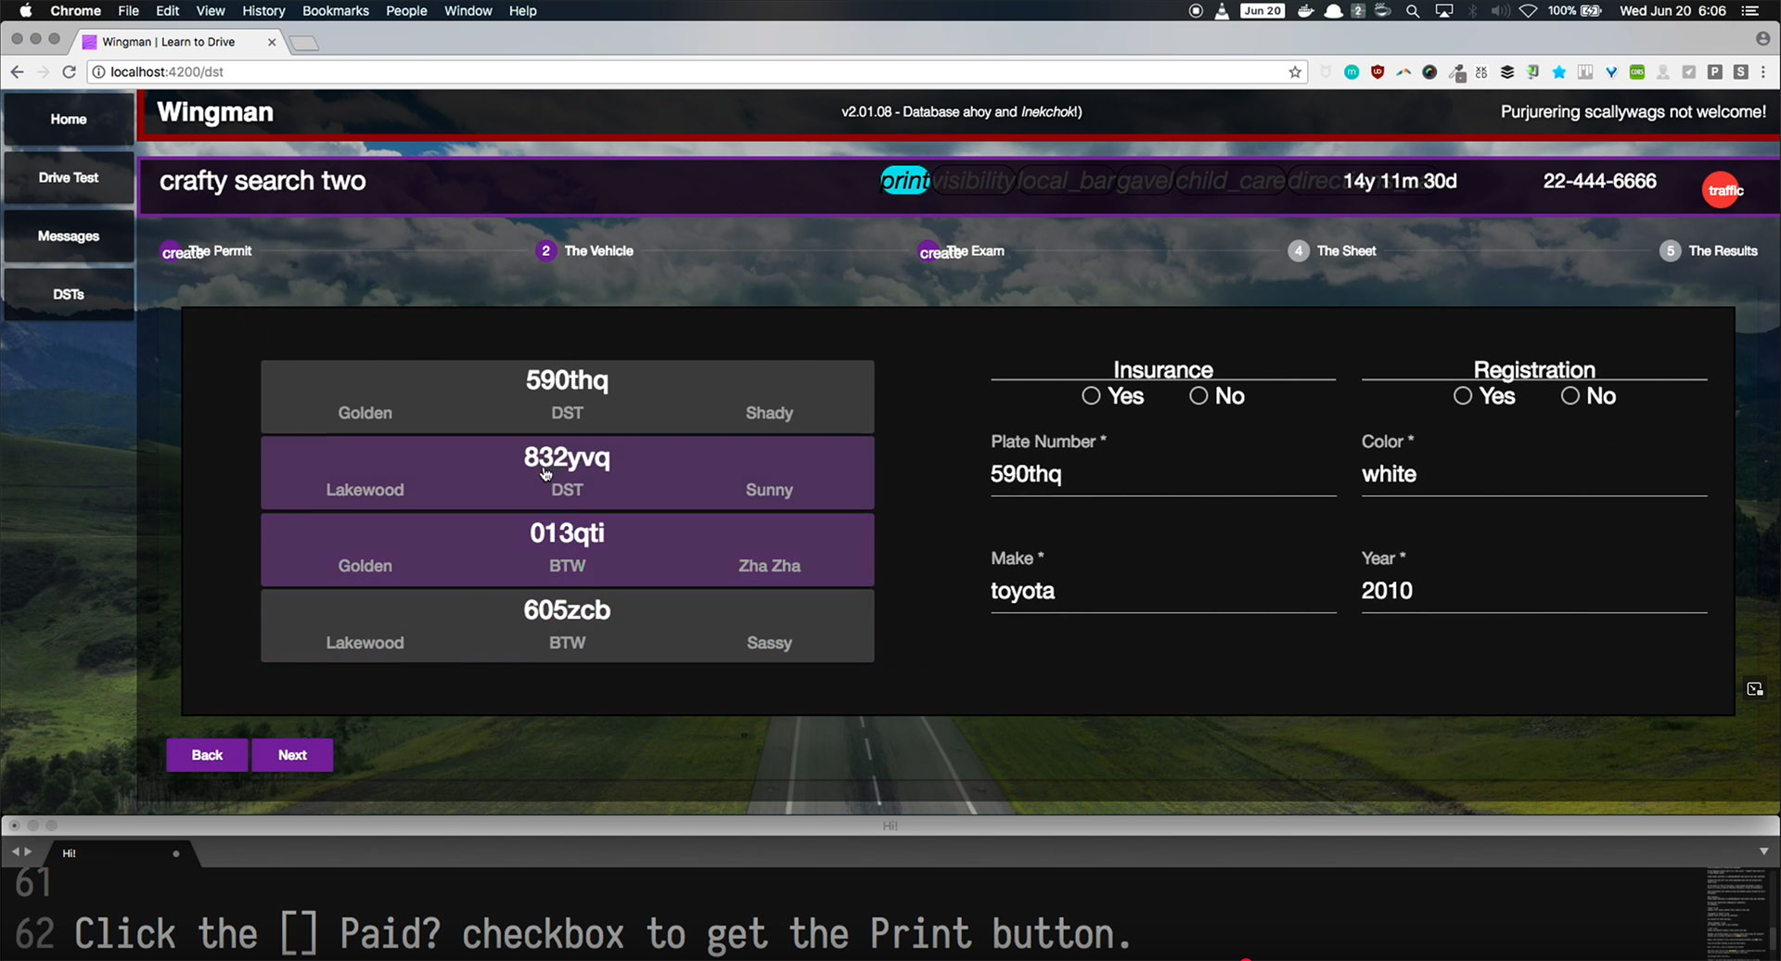This screenshot has height=961, width=1781.
Task: Click the Next button
Action: 292,755
